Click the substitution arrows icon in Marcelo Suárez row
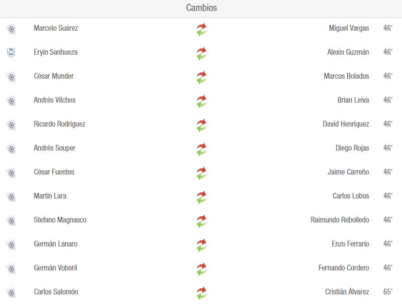Image resolution: width=402 pixels, height=304 pixels. 202,29
